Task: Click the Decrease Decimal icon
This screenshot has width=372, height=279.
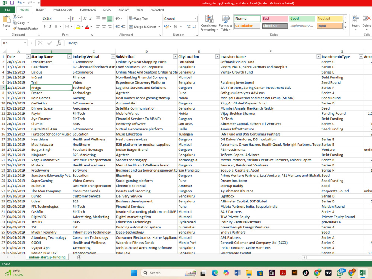Action: tap(195, 27)
